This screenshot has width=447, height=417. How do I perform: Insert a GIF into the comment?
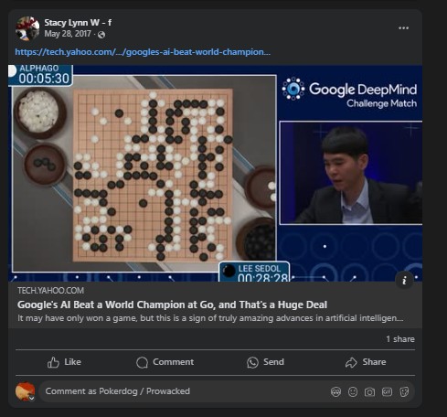pos(387,391)
